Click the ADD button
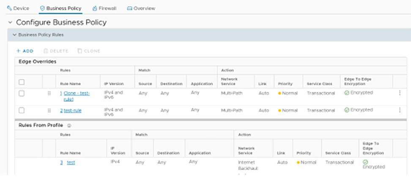Screen dimensions: 411x180 (x=25, y=51)
